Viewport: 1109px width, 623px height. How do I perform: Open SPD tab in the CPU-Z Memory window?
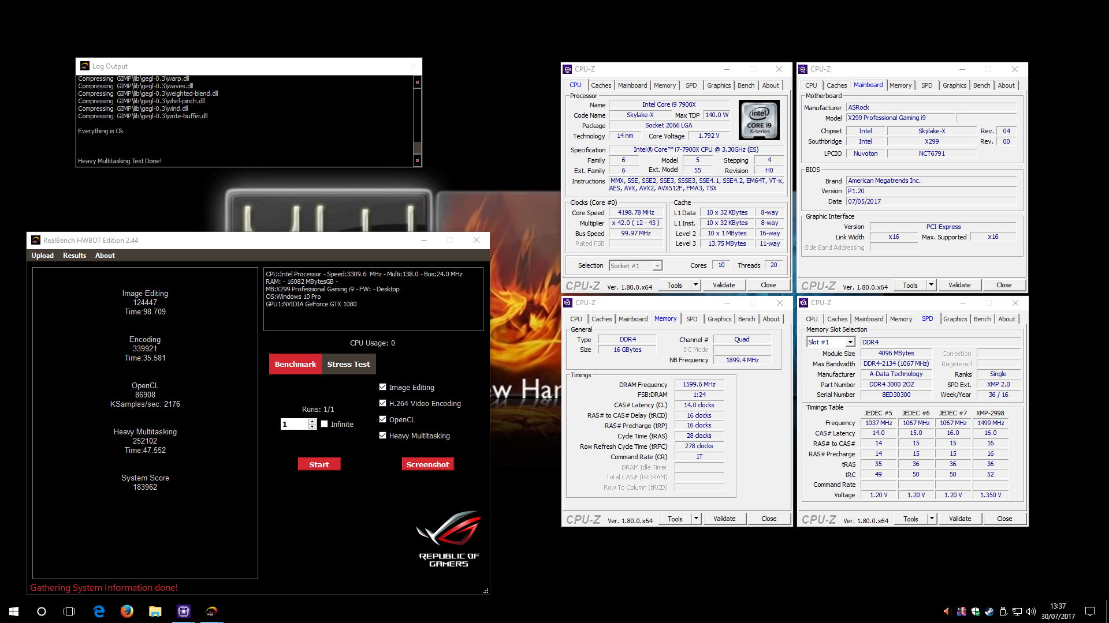pyautogui.click(x=691, y=319)
